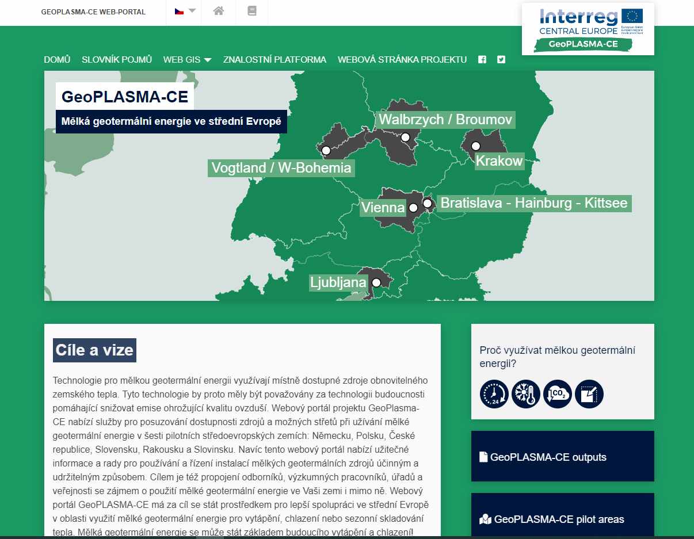Open the Czech flag language selector
This screenshot has height=539, width=694.
185,11
